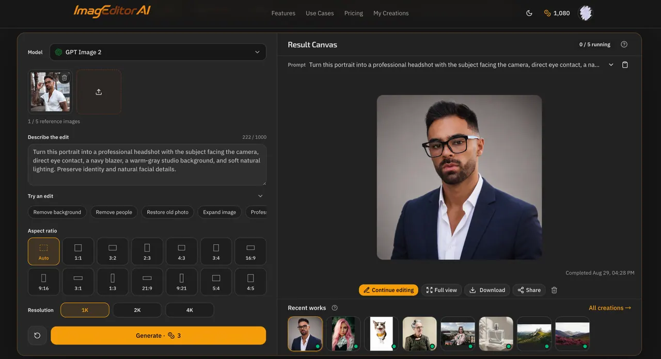Select Auto aspect ratio

point(44,251)
